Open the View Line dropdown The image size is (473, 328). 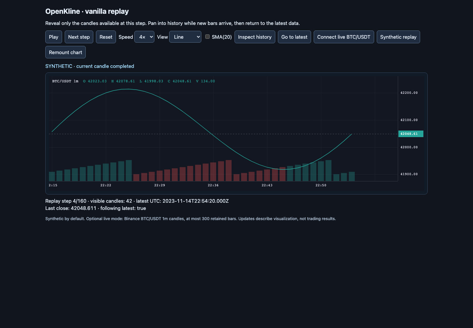click(x=185, y=37)
